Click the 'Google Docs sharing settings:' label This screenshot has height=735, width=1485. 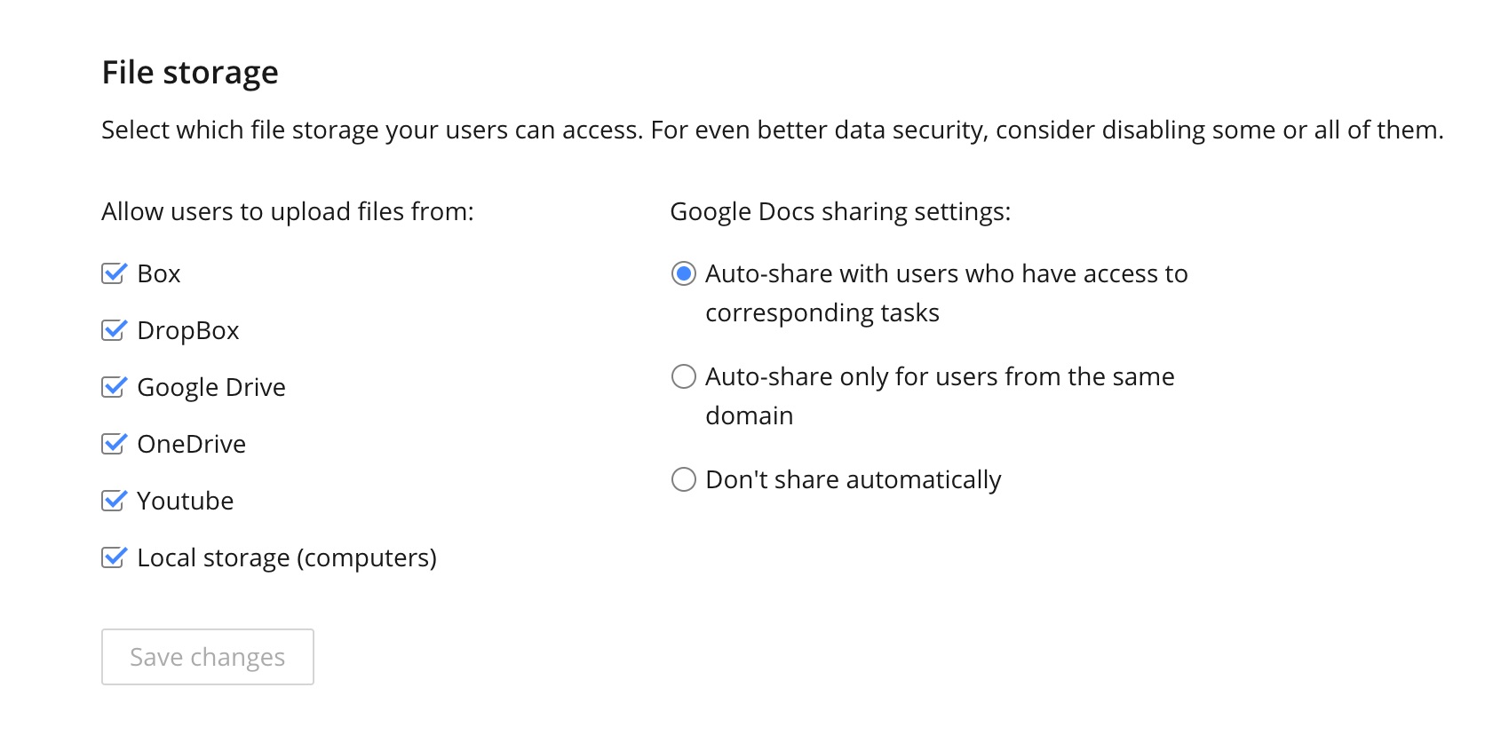(x=840, y=211)
